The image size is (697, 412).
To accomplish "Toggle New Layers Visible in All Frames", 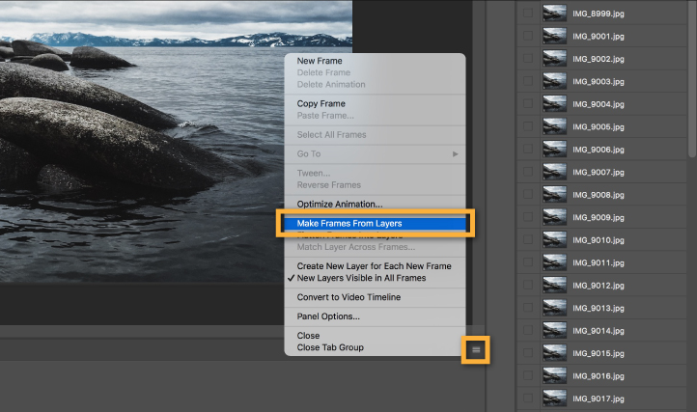I will point(361,278).
